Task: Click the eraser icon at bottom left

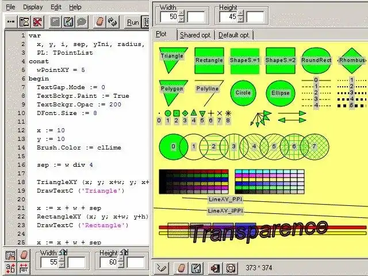Action: pyautogui.click(x=24, y=255)
